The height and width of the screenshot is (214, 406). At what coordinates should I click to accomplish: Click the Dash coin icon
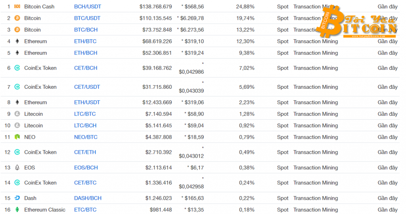click(17, 198)
